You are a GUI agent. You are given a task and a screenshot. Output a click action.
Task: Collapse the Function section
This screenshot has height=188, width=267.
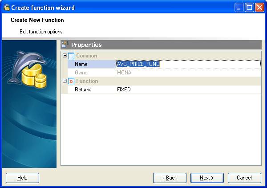tap(65, 81)
